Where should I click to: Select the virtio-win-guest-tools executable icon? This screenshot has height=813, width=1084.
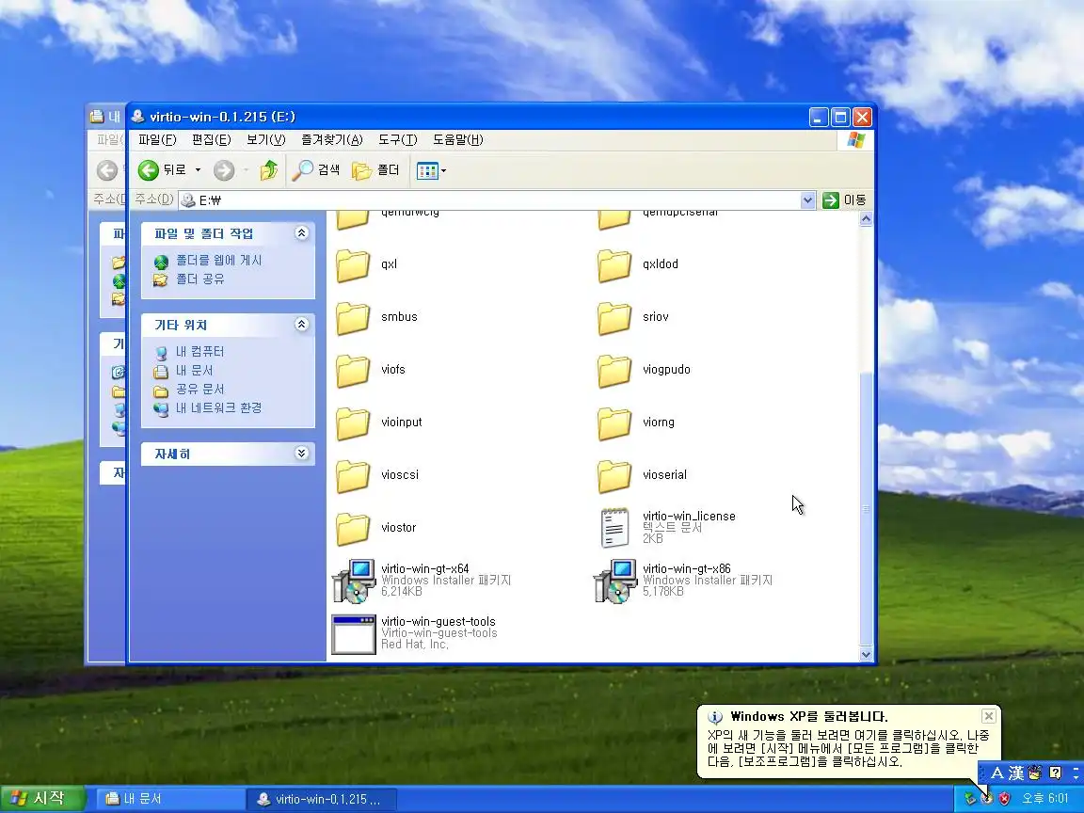pos(353,634)
